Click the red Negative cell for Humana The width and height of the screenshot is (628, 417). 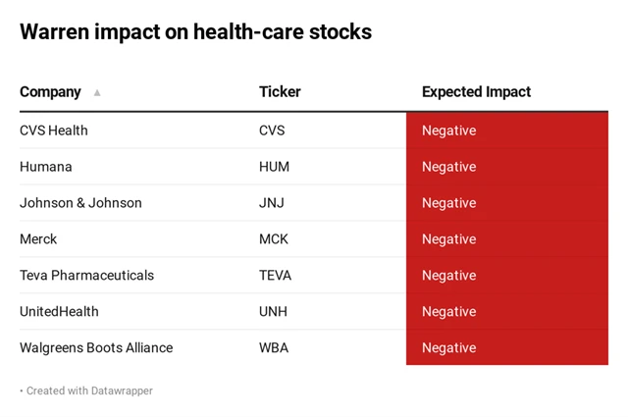[x=506, y=167]
